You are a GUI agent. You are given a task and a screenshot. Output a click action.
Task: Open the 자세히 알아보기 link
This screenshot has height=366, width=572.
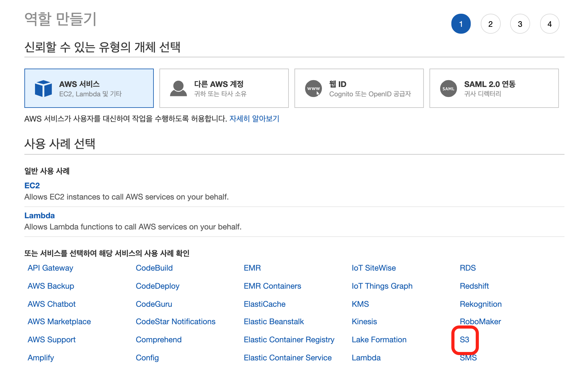(254, 118)
